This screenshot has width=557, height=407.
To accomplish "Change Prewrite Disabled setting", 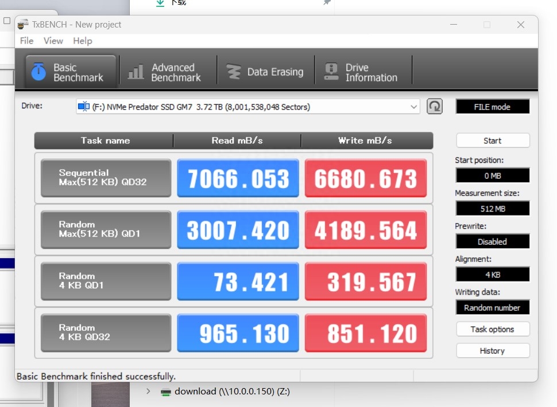I will pos(493,241).
